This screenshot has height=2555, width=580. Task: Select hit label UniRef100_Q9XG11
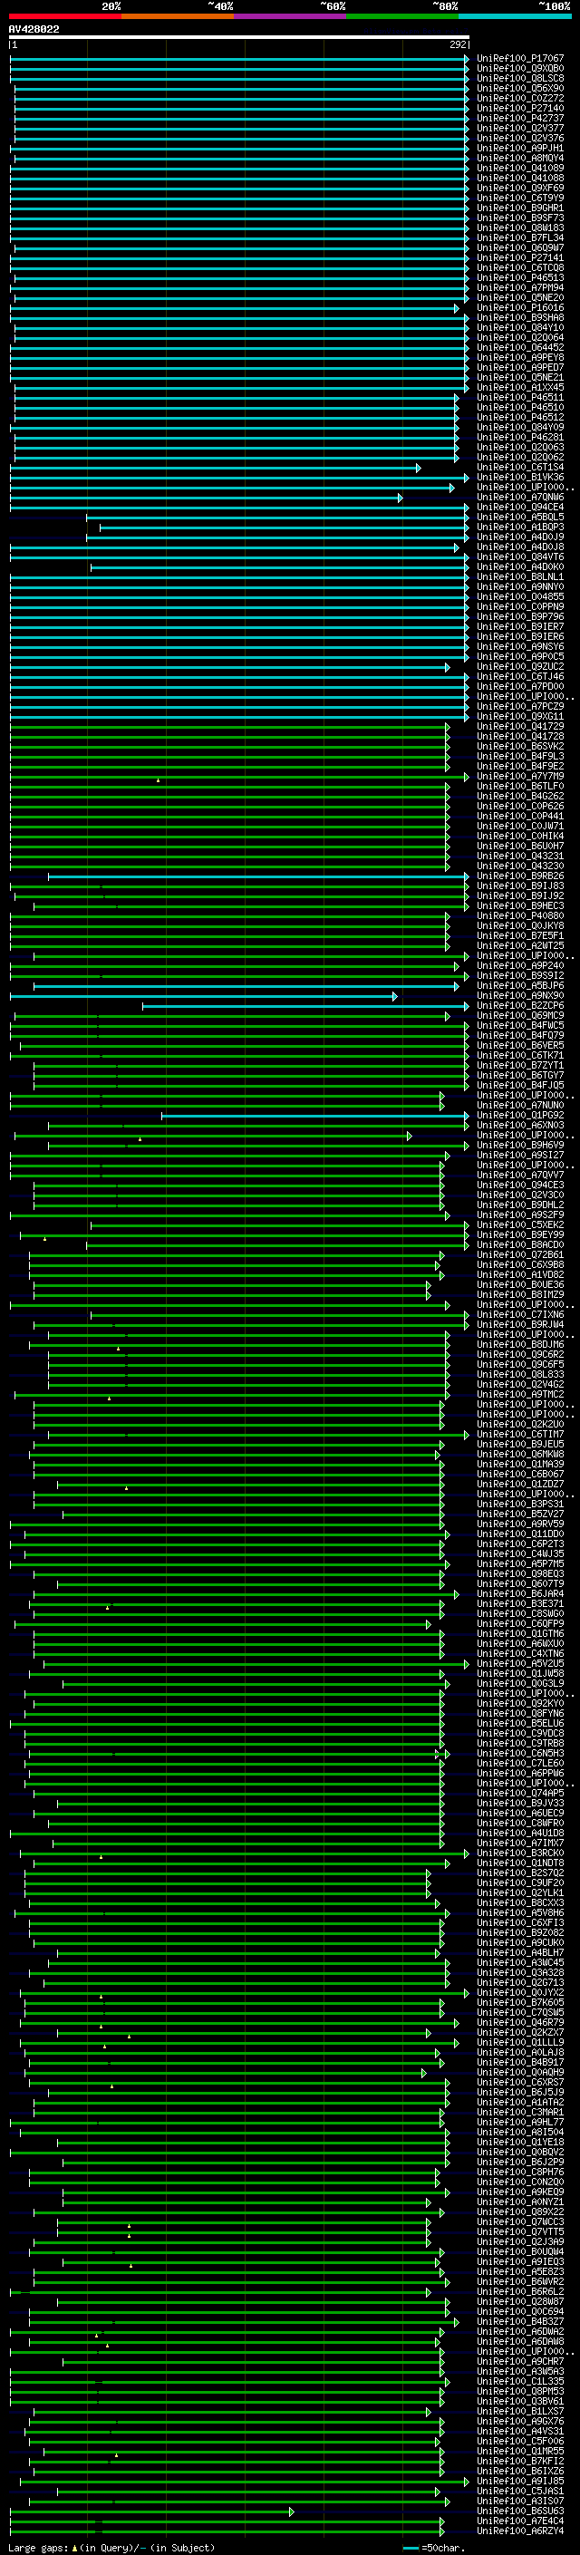point(519,716)
